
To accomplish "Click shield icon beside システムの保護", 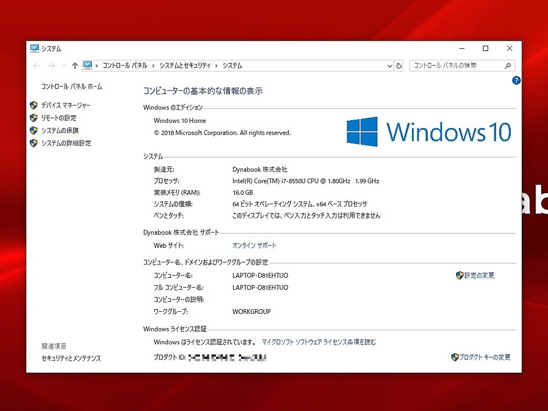I will [x=33, y=131].
